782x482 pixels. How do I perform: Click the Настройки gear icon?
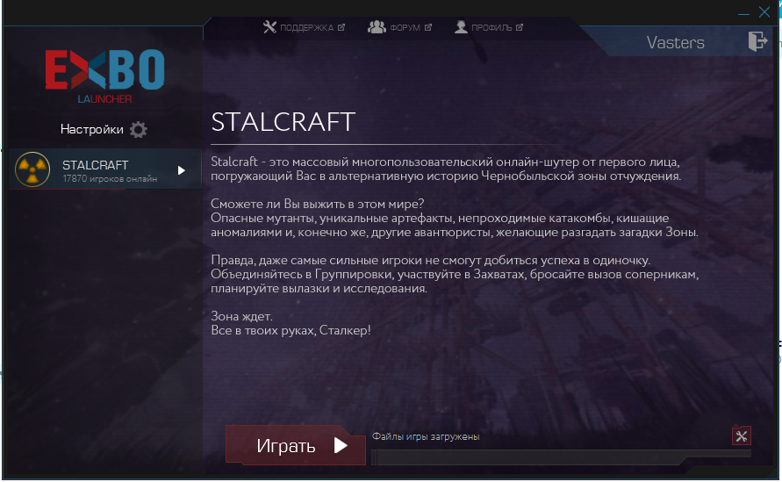[139, 130]
